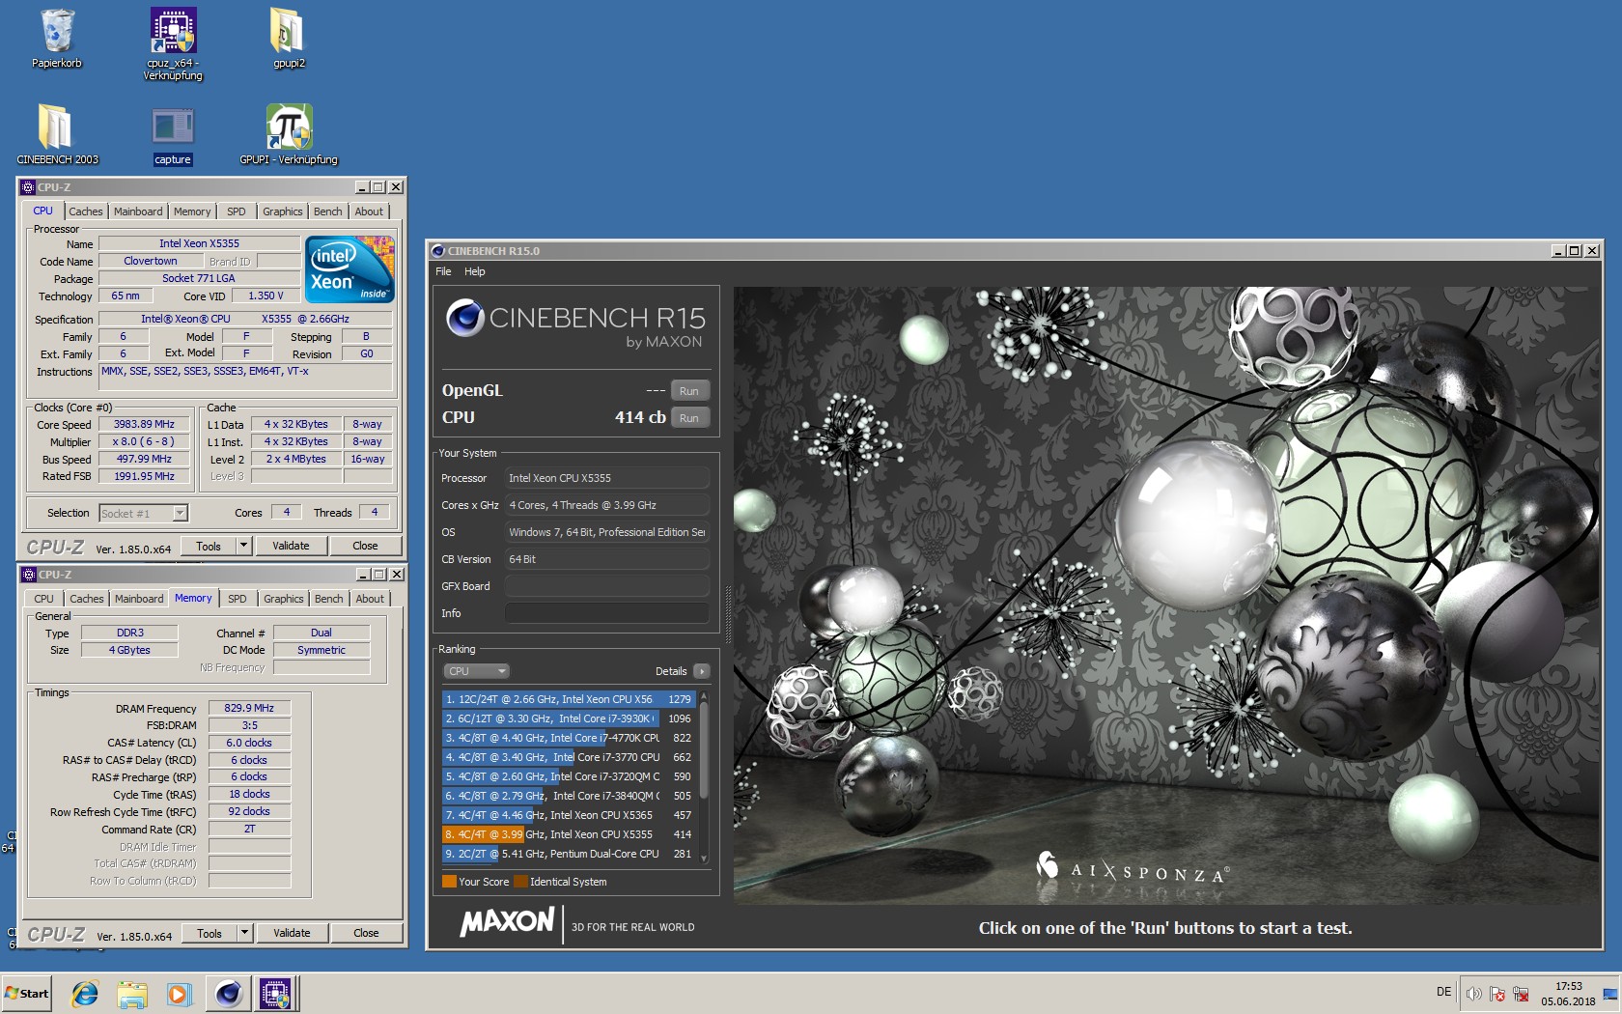Click the network status tray icon
The image size is (1622, 1014).
pyautogui.click(x=1521, y=994)
